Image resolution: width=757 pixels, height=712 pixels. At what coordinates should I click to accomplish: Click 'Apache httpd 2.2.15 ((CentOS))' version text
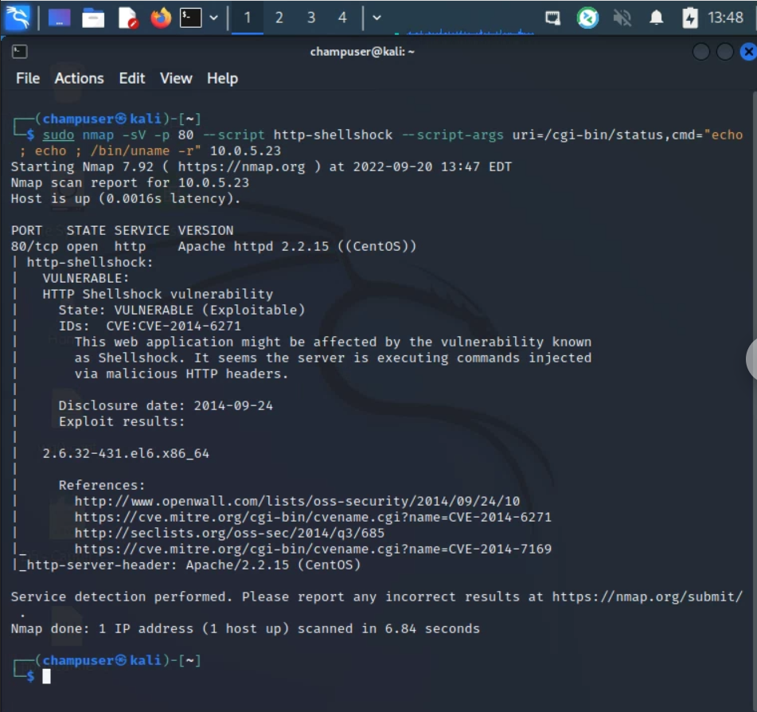[x=297, y=246]
